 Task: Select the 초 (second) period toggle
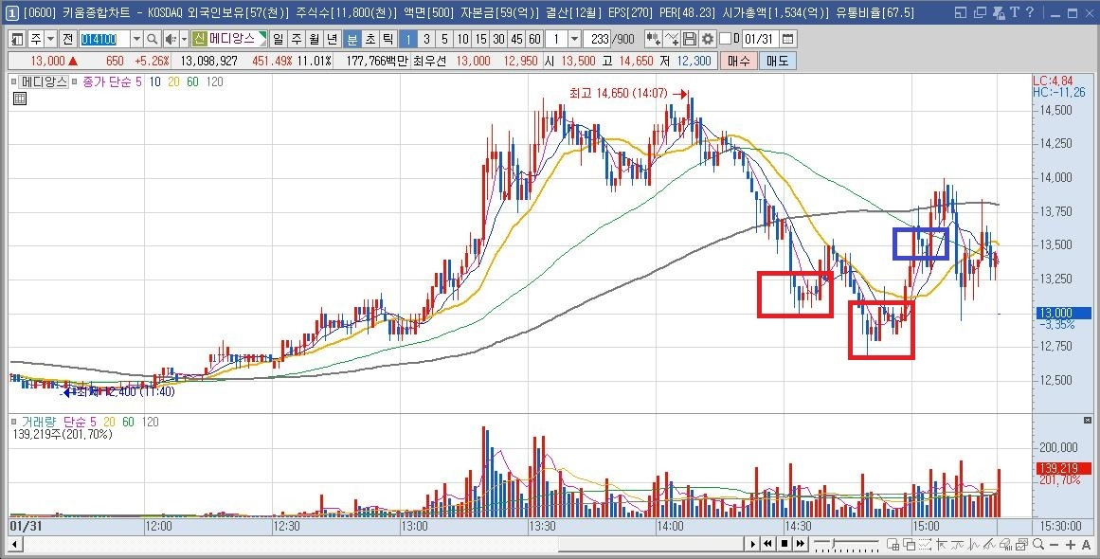(371, 39)
